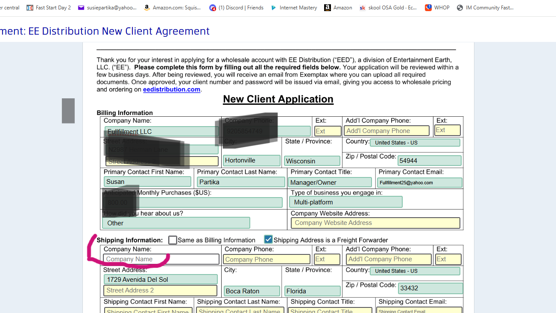Click the Billing Information section label
Image resolution: width=556 pixels, height=313 pixels.
click(x=125, y=113)
